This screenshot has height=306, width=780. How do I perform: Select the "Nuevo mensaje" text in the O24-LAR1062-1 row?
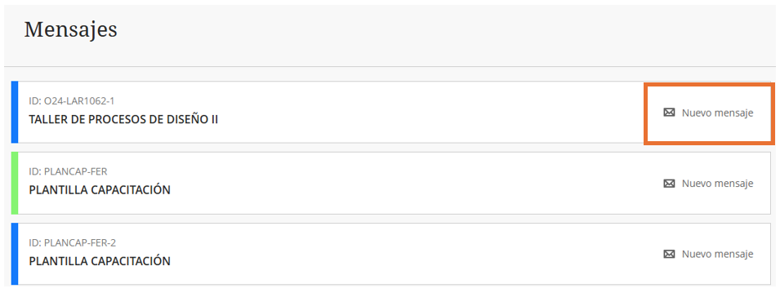[x=717, y=113]
